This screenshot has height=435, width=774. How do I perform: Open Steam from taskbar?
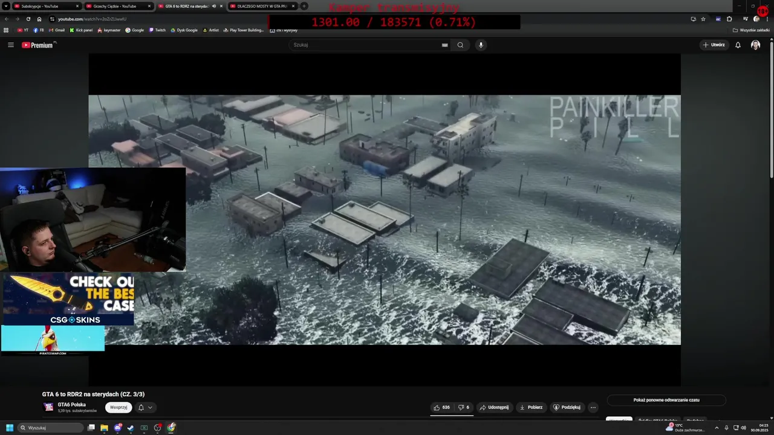pos(131,428)
